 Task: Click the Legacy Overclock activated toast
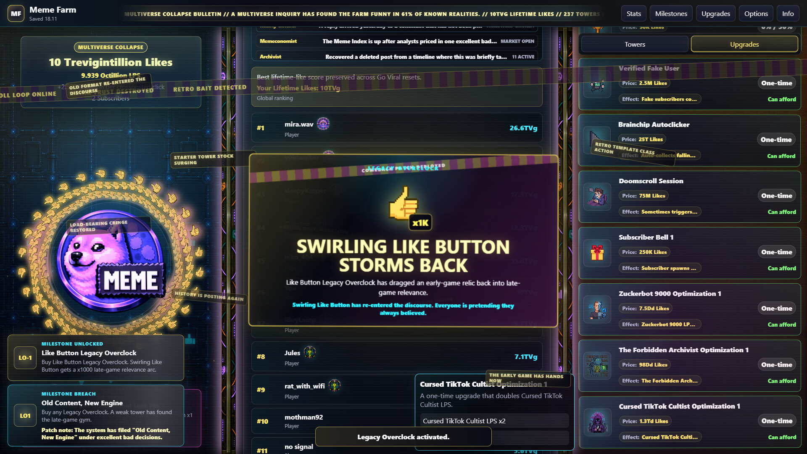(x=403, y=437)
